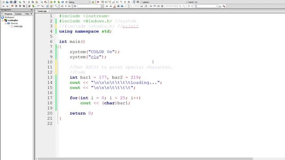Click the Next line debug icon
This screenshot has width=285, height=160.
(106, 2)
